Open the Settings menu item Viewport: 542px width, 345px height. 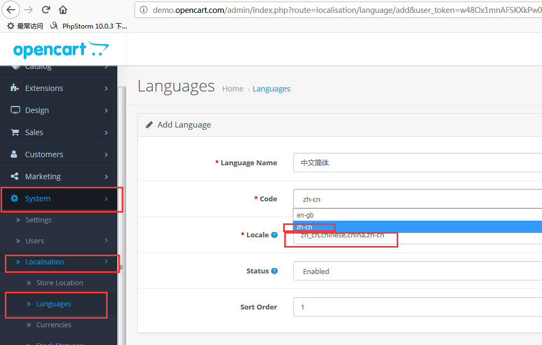click(x=38, y=220)
